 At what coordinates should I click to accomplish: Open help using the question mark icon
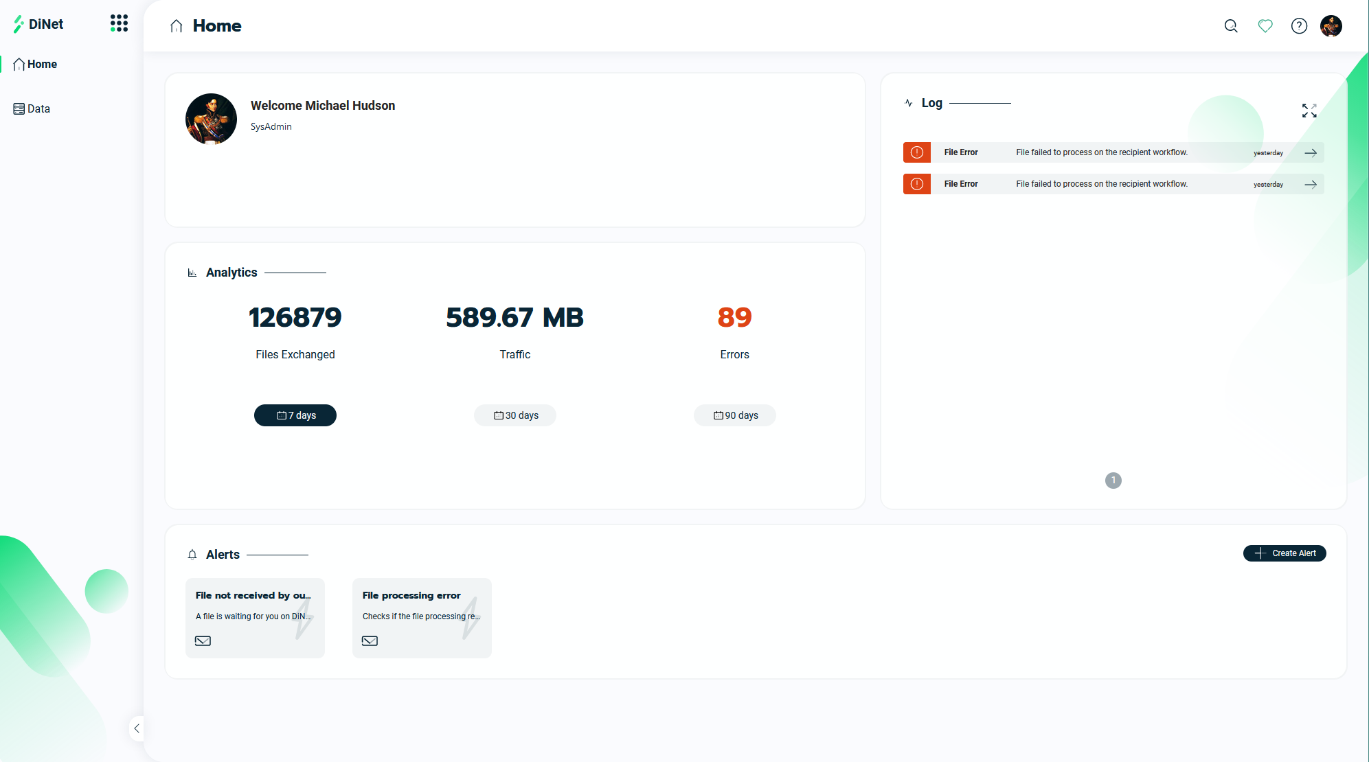tap(1299, 25)
